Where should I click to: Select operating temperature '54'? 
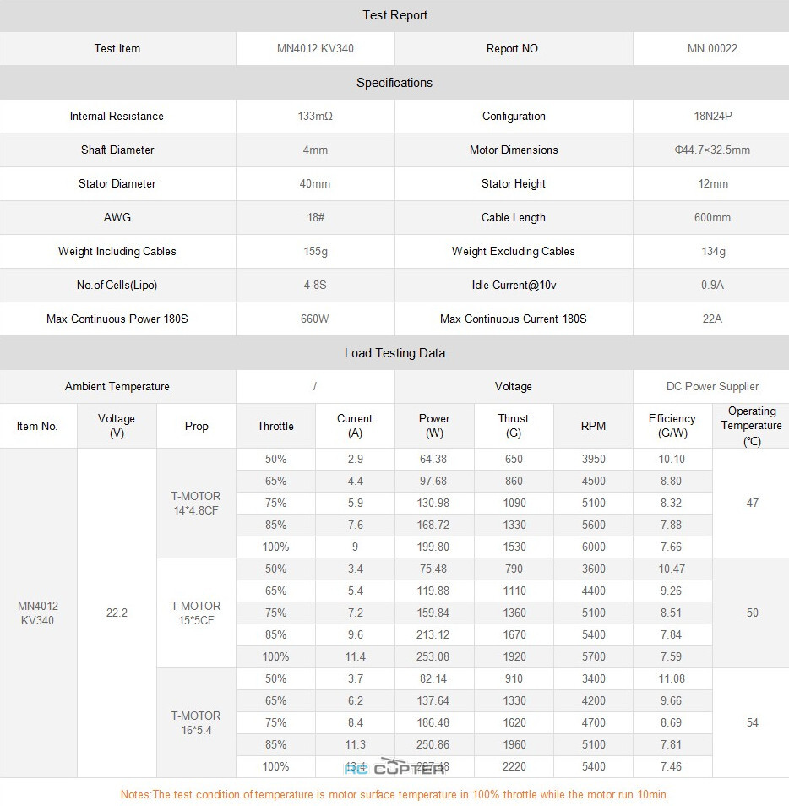pos(752,722)
